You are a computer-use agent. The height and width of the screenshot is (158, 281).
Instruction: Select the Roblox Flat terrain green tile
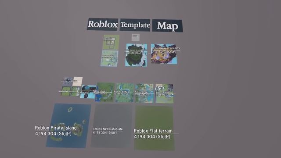pos(154,128)
